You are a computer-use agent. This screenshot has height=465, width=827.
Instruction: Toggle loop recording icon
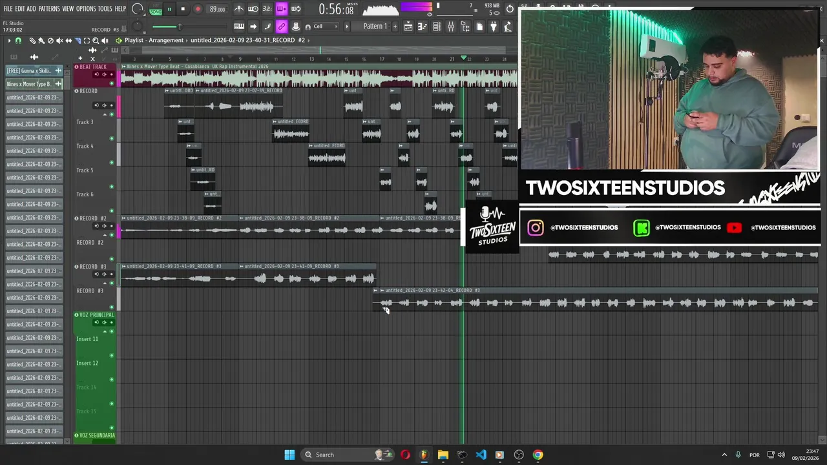coord(296,9)
